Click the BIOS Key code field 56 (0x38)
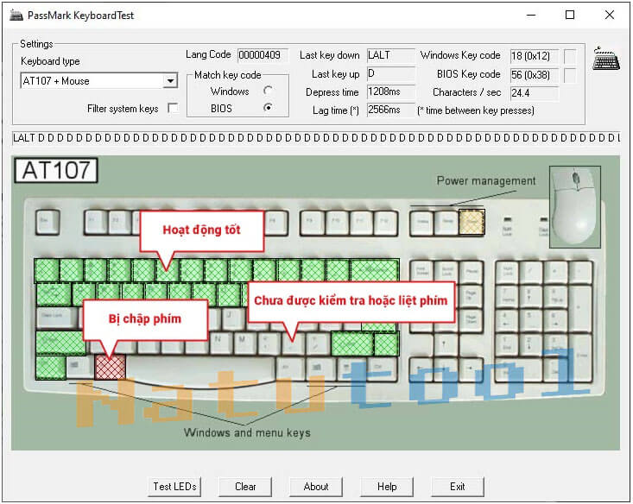Screen dimensions: 633x504 535,75
